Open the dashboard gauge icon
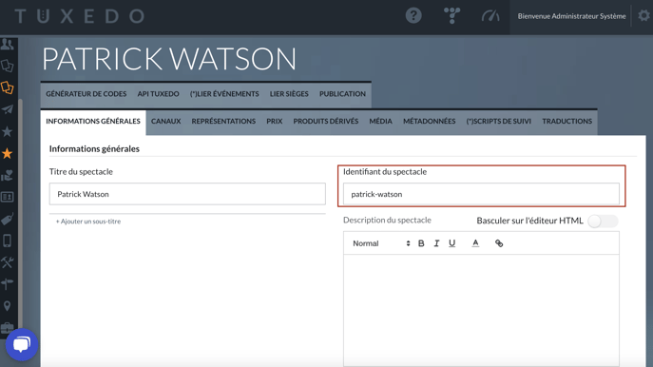 [x=490, y=16]
